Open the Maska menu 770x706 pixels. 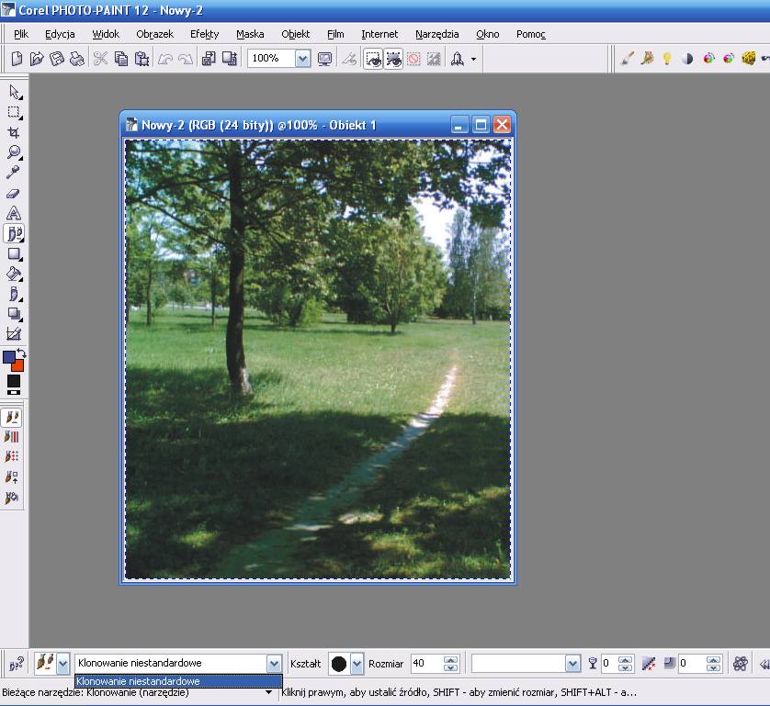click(250, 34)
